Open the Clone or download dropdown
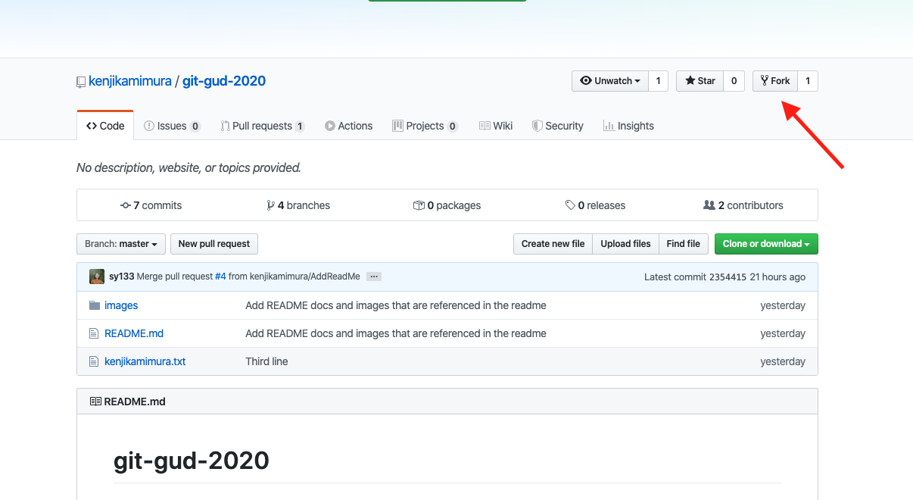Image resolution: width=913 pixels, height=500 pixels. coord(766,244)
